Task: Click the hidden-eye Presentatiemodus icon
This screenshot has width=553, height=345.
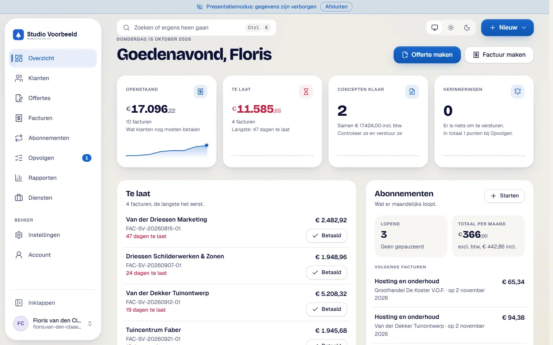Action: (x=200, y=7)
